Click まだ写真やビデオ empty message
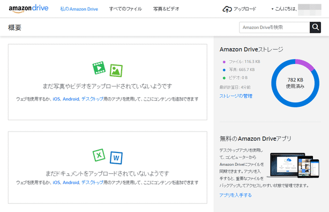Image resolution: width=329 pixels, height=212 pixels. pos(107,86)
